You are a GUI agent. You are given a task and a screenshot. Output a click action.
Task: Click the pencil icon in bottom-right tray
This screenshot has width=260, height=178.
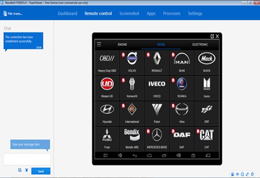(x=247, y=174)
